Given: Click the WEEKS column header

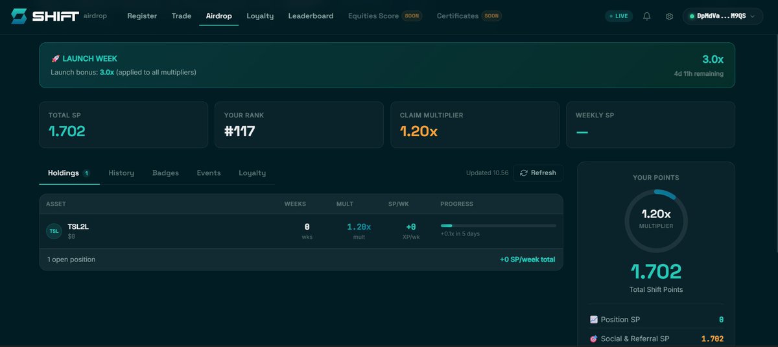Looking at the screenshot, I should (x=295, y=204).
